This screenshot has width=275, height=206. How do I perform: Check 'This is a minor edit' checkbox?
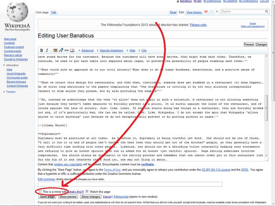coord(40,192)
